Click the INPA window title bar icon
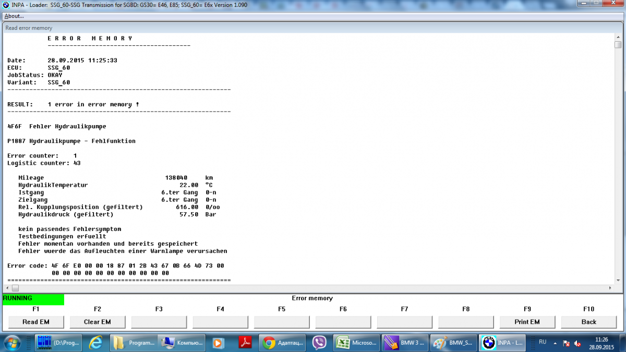Image resolution: width=626 pixels, height=352 pixels. point(6,4)
